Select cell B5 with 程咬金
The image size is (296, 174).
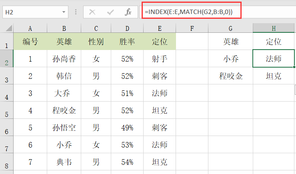click(64, 110)
